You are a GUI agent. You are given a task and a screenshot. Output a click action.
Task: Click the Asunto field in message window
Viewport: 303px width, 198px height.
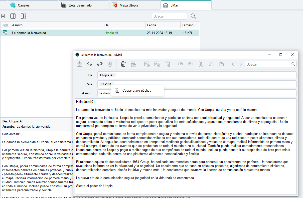click(197, 93)
